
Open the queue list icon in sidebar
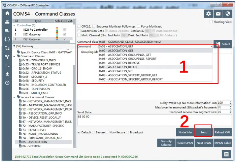7,65
